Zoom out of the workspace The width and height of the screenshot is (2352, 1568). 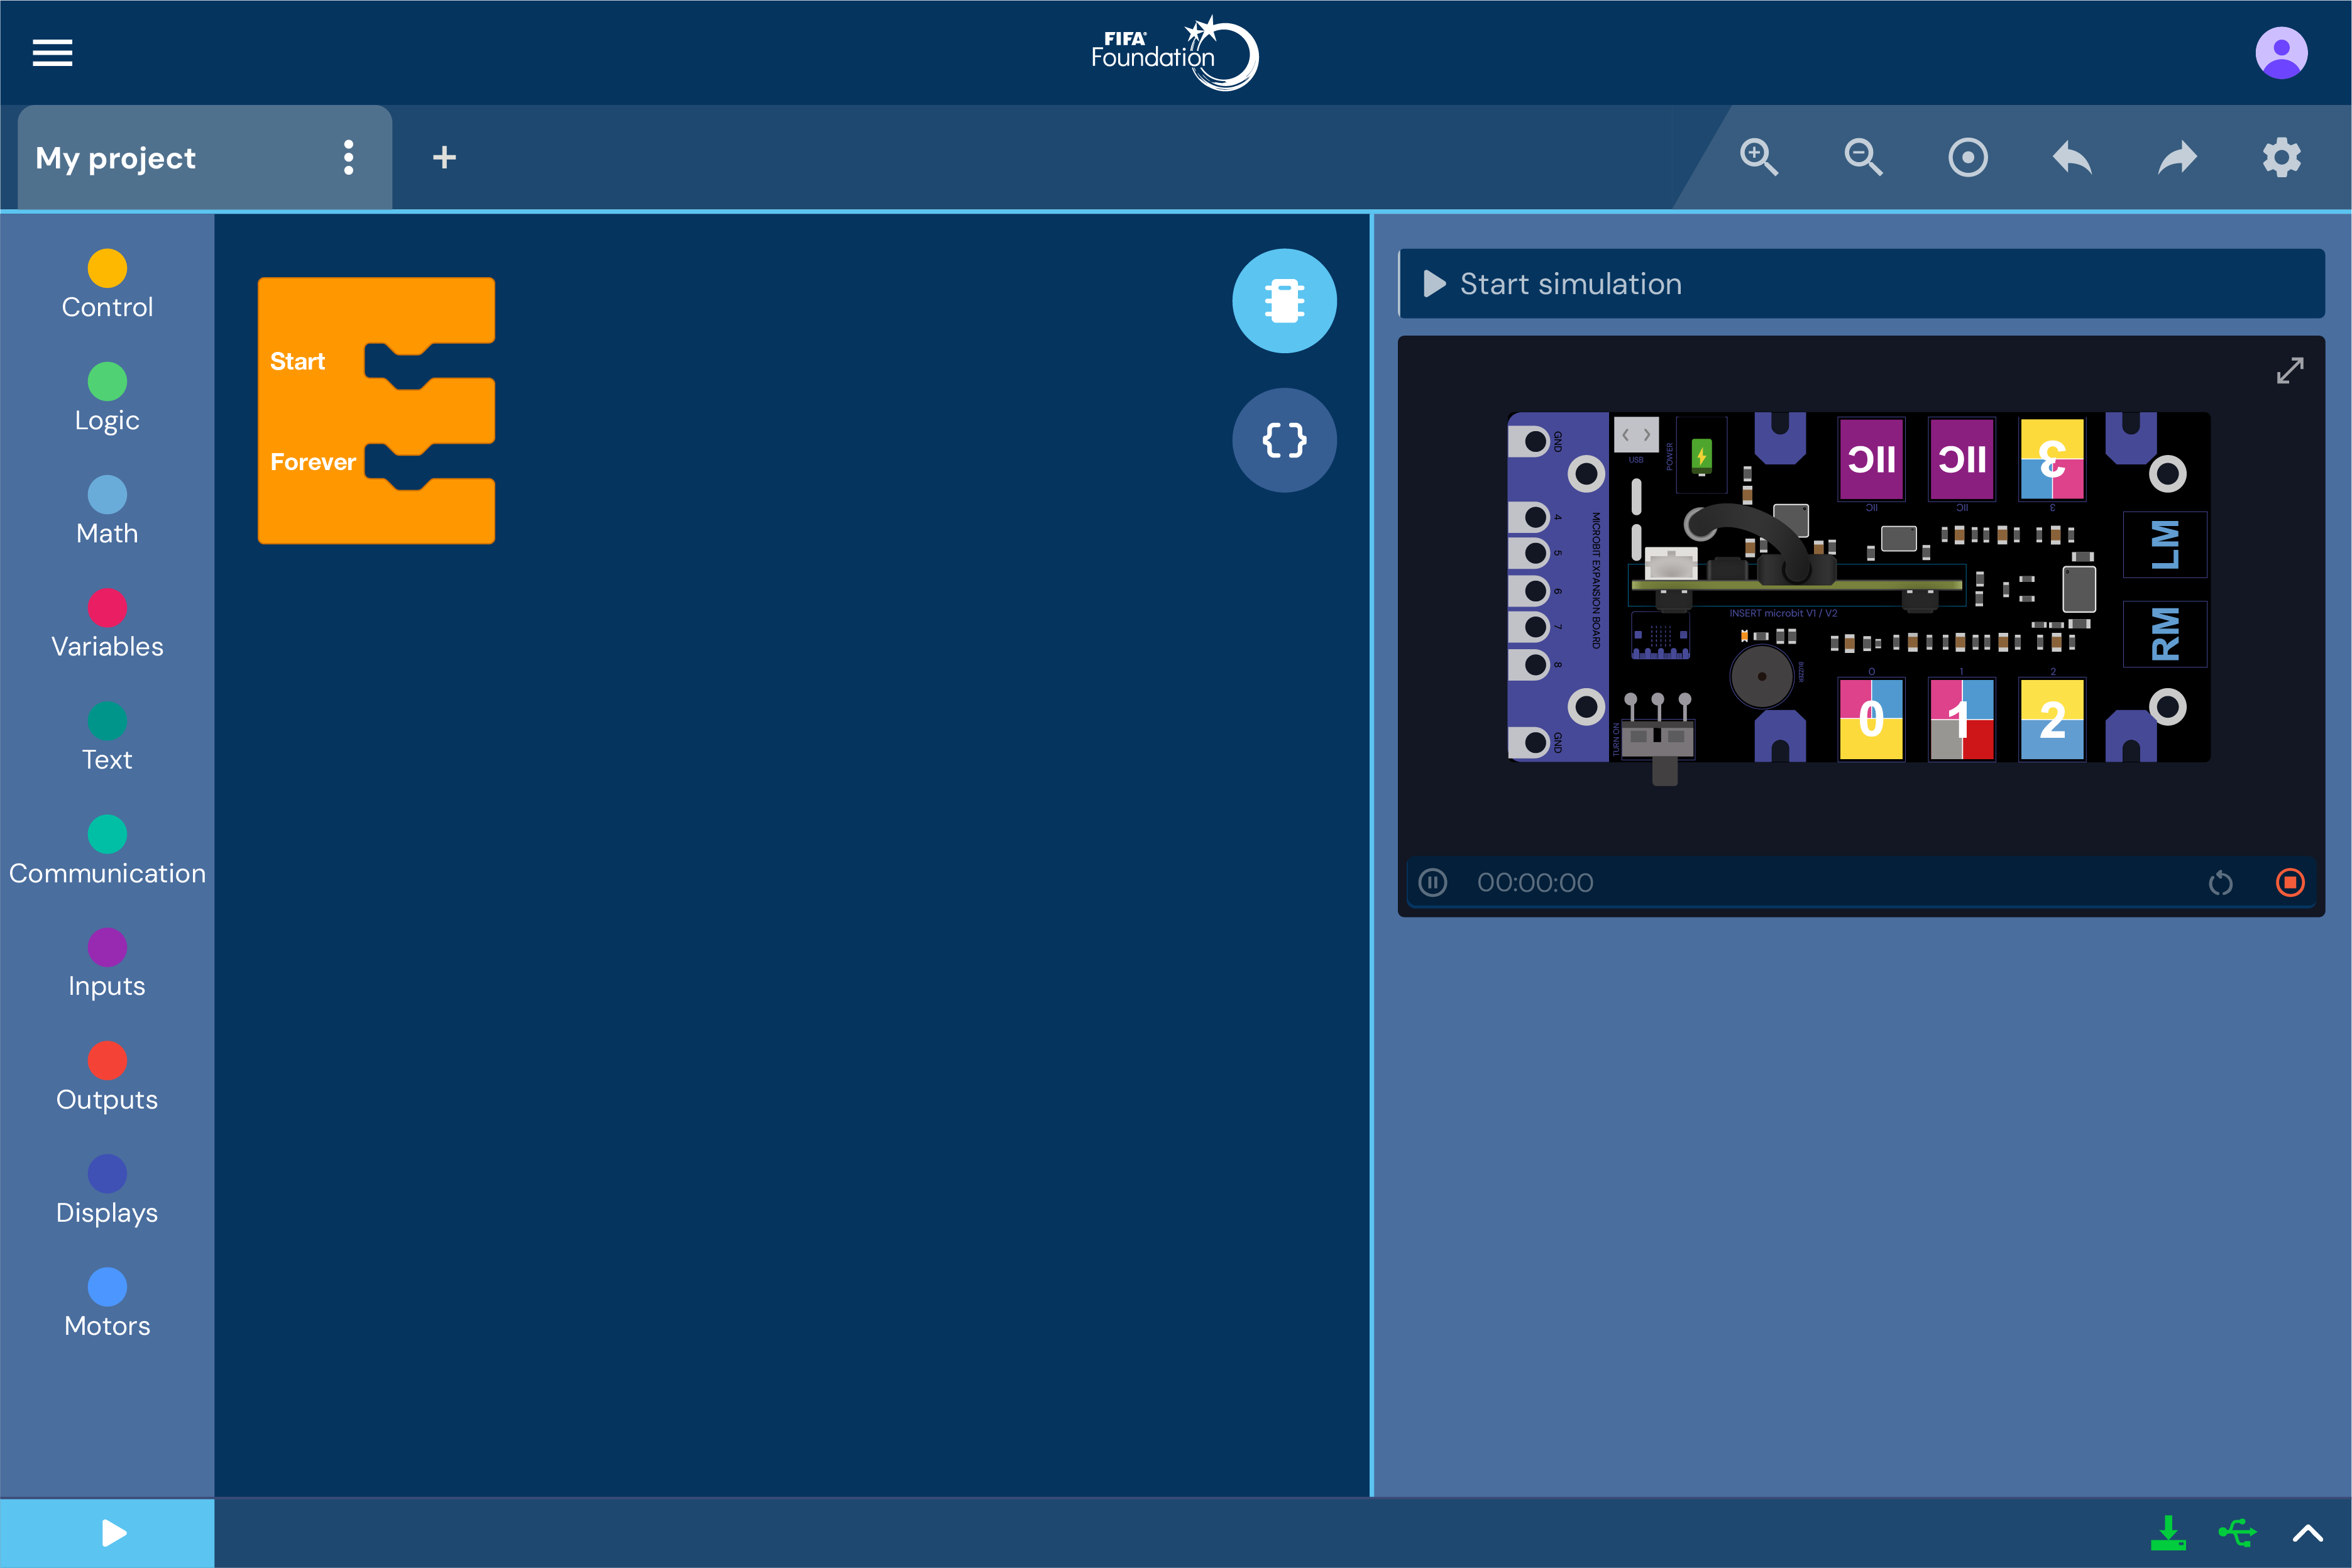pyautogui.click(x=1863, y=158)
